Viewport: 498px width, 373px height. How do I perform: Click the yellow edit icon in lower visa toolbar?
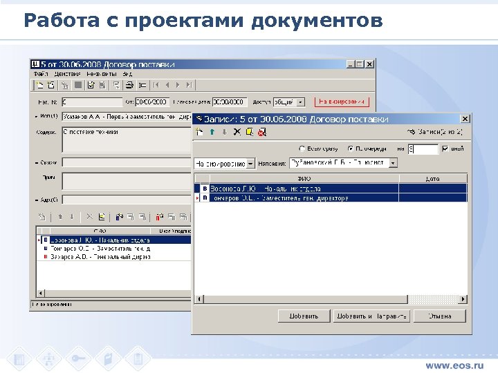(102, 217)
